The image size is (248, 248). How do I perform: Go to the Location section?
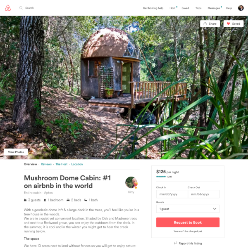coord(77,164)
